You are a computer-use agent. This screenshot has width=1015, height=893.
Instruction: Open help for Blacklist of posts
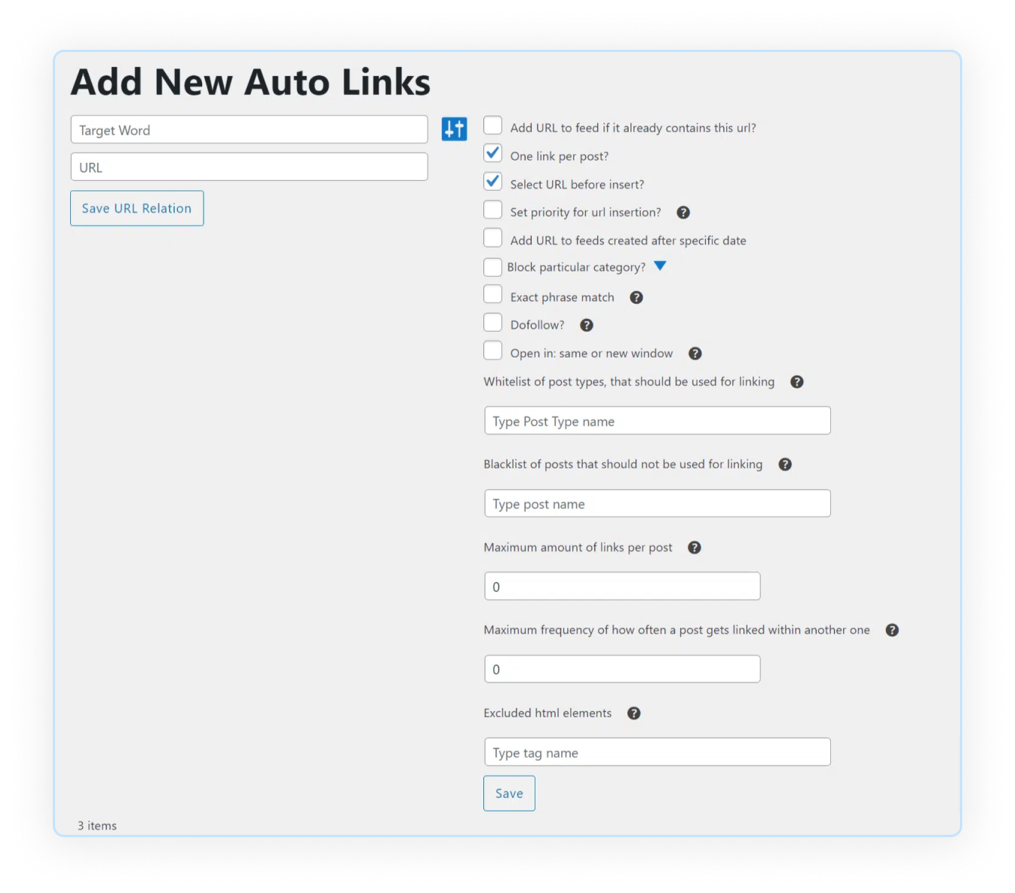pos(785,465)
